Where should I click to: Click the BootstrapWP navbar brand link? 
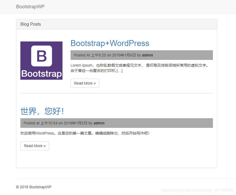click(x=30, y=7)
